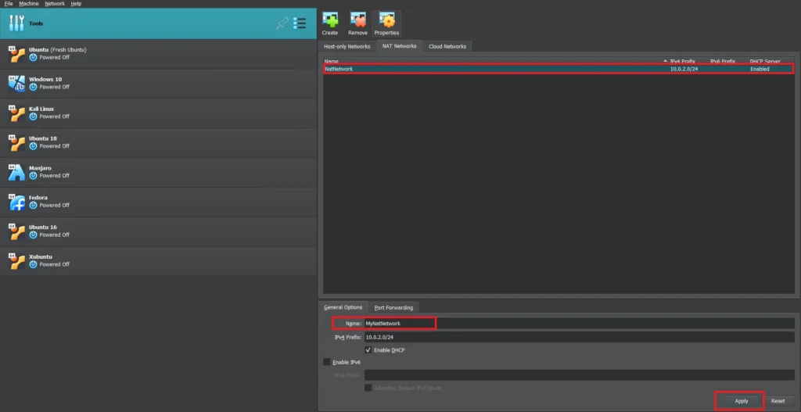Select the Ubuntu (Fresh Ubuntu) VM icon
The image size is (801, 412).
tap(16, 54)
